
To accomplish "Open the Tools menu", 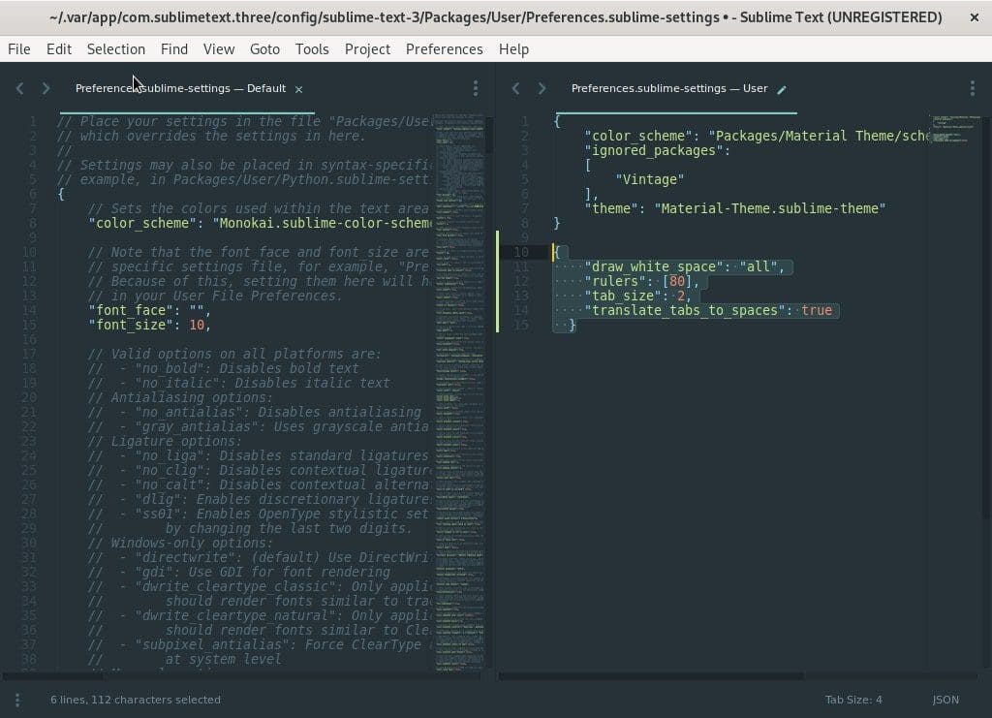I will [x=312, y=49].
